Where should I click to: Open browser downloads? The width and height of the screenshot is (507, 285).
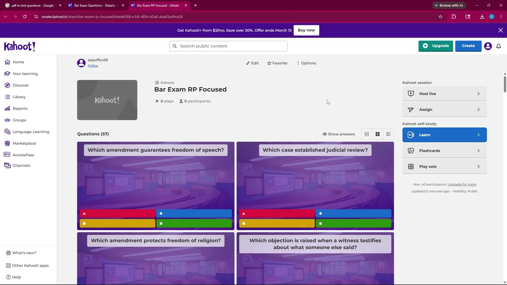tap(482, 17)
